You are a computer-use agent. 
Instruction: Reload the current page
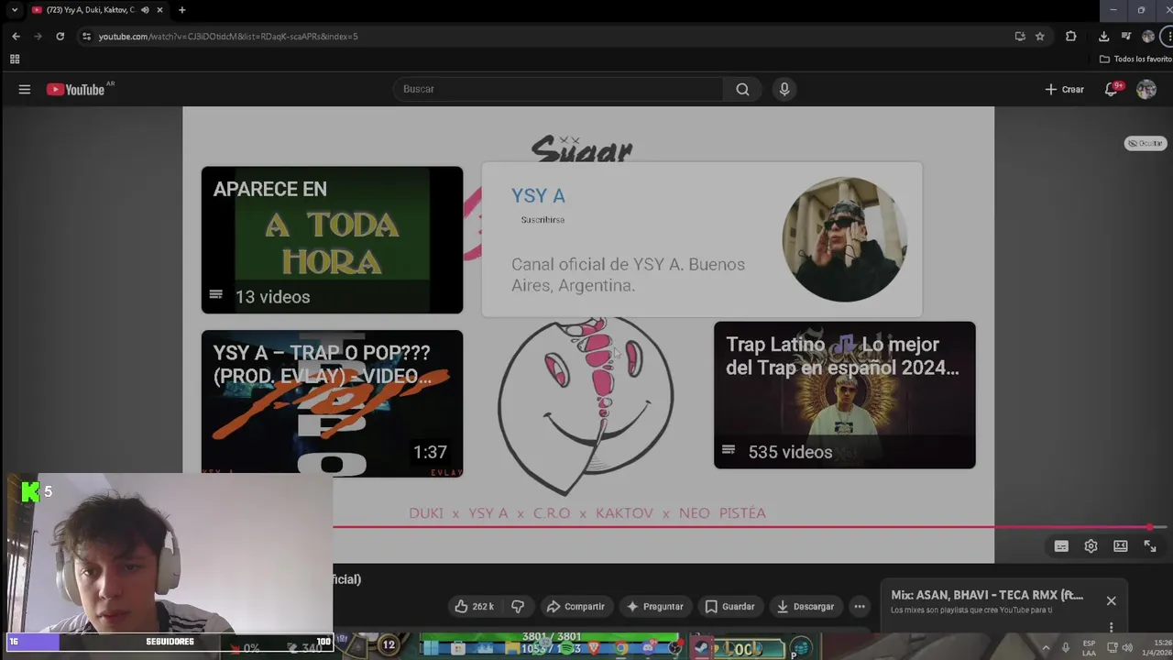pyautogui.click(x=60, y=36)
